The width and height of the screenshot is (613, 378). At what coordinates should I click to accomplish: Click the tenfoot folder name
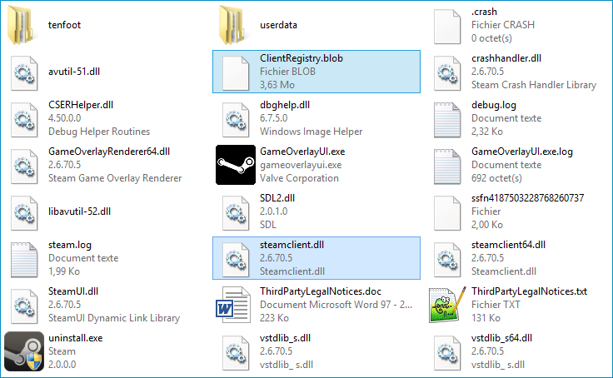pos(64,25)
